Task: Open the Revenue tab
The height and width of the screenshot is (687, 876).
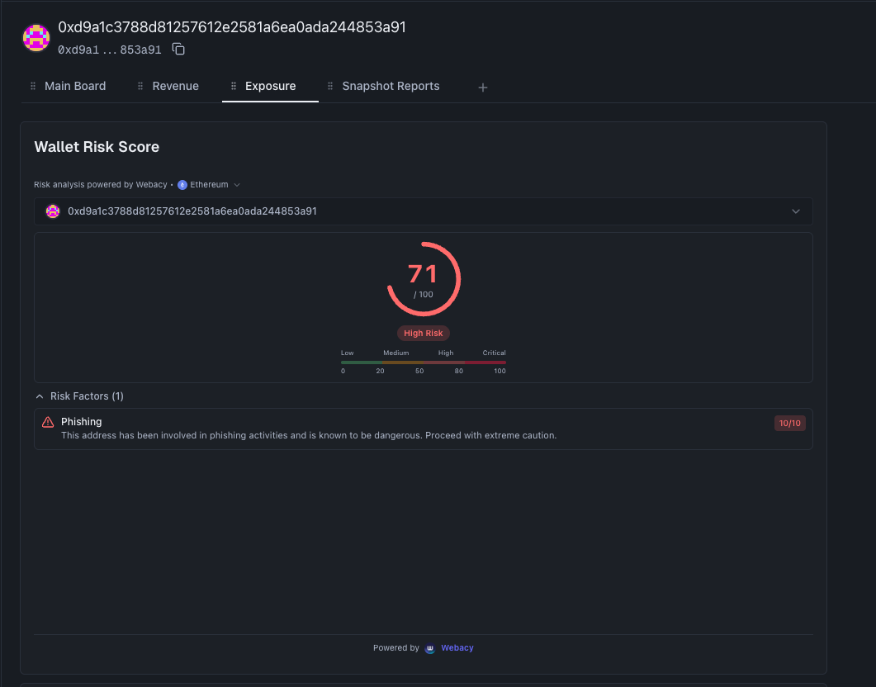Action: (x=175, y=86)
